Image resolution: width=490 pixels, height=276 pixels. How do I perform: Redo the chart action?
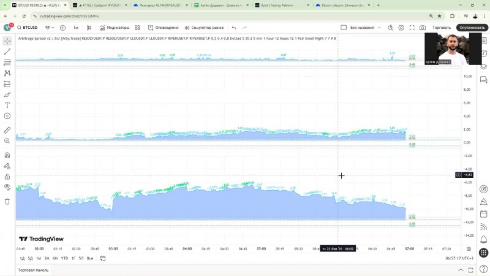coord(244,28)
